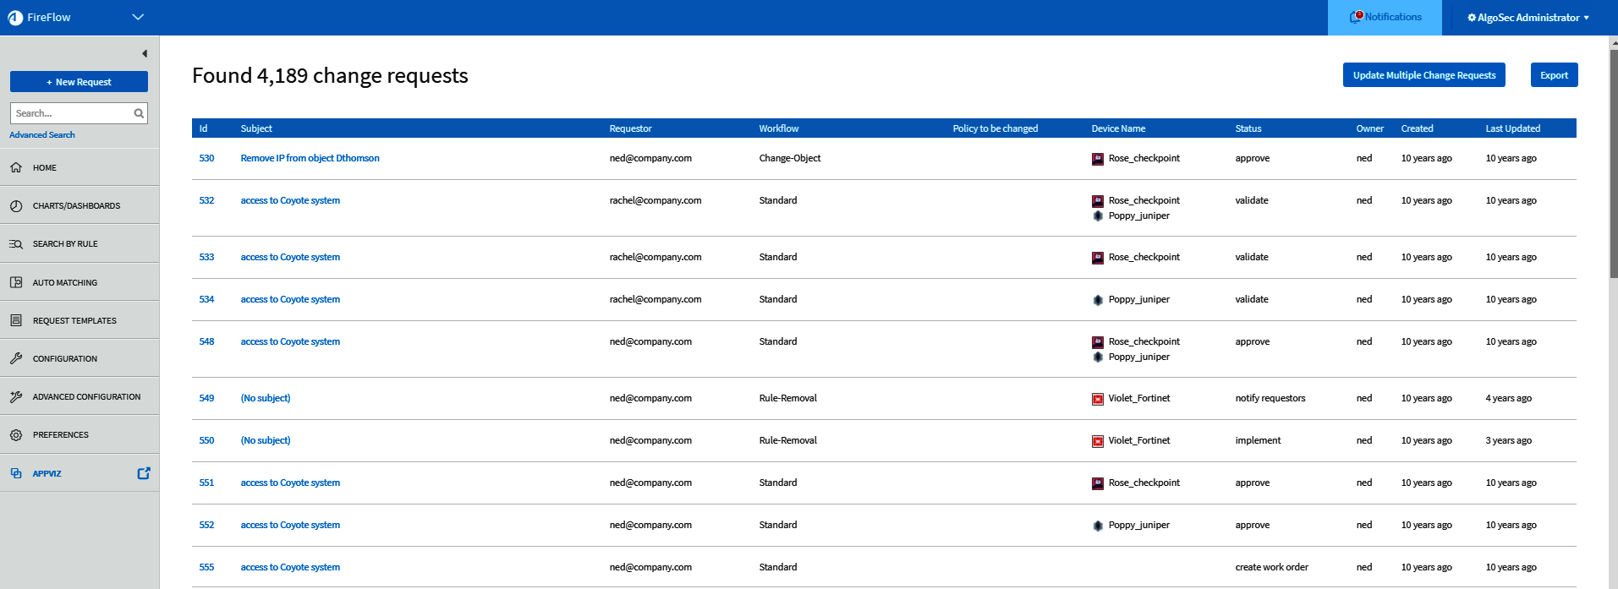Image resolution: width=1618 pixels, height=589 pixels.
Task: Open the Preferences menu item
Action: [60, 435]
